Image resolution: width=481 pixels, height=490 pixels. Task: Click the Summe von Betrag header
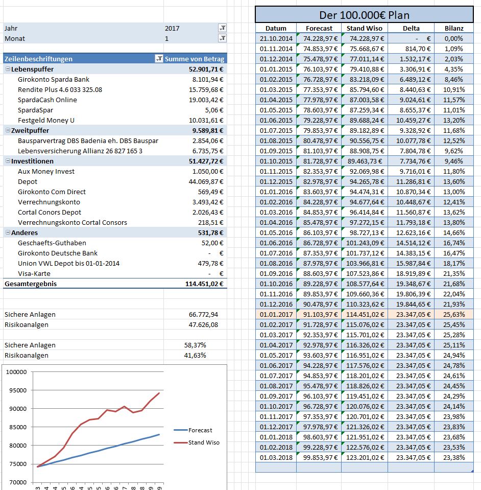194,59
